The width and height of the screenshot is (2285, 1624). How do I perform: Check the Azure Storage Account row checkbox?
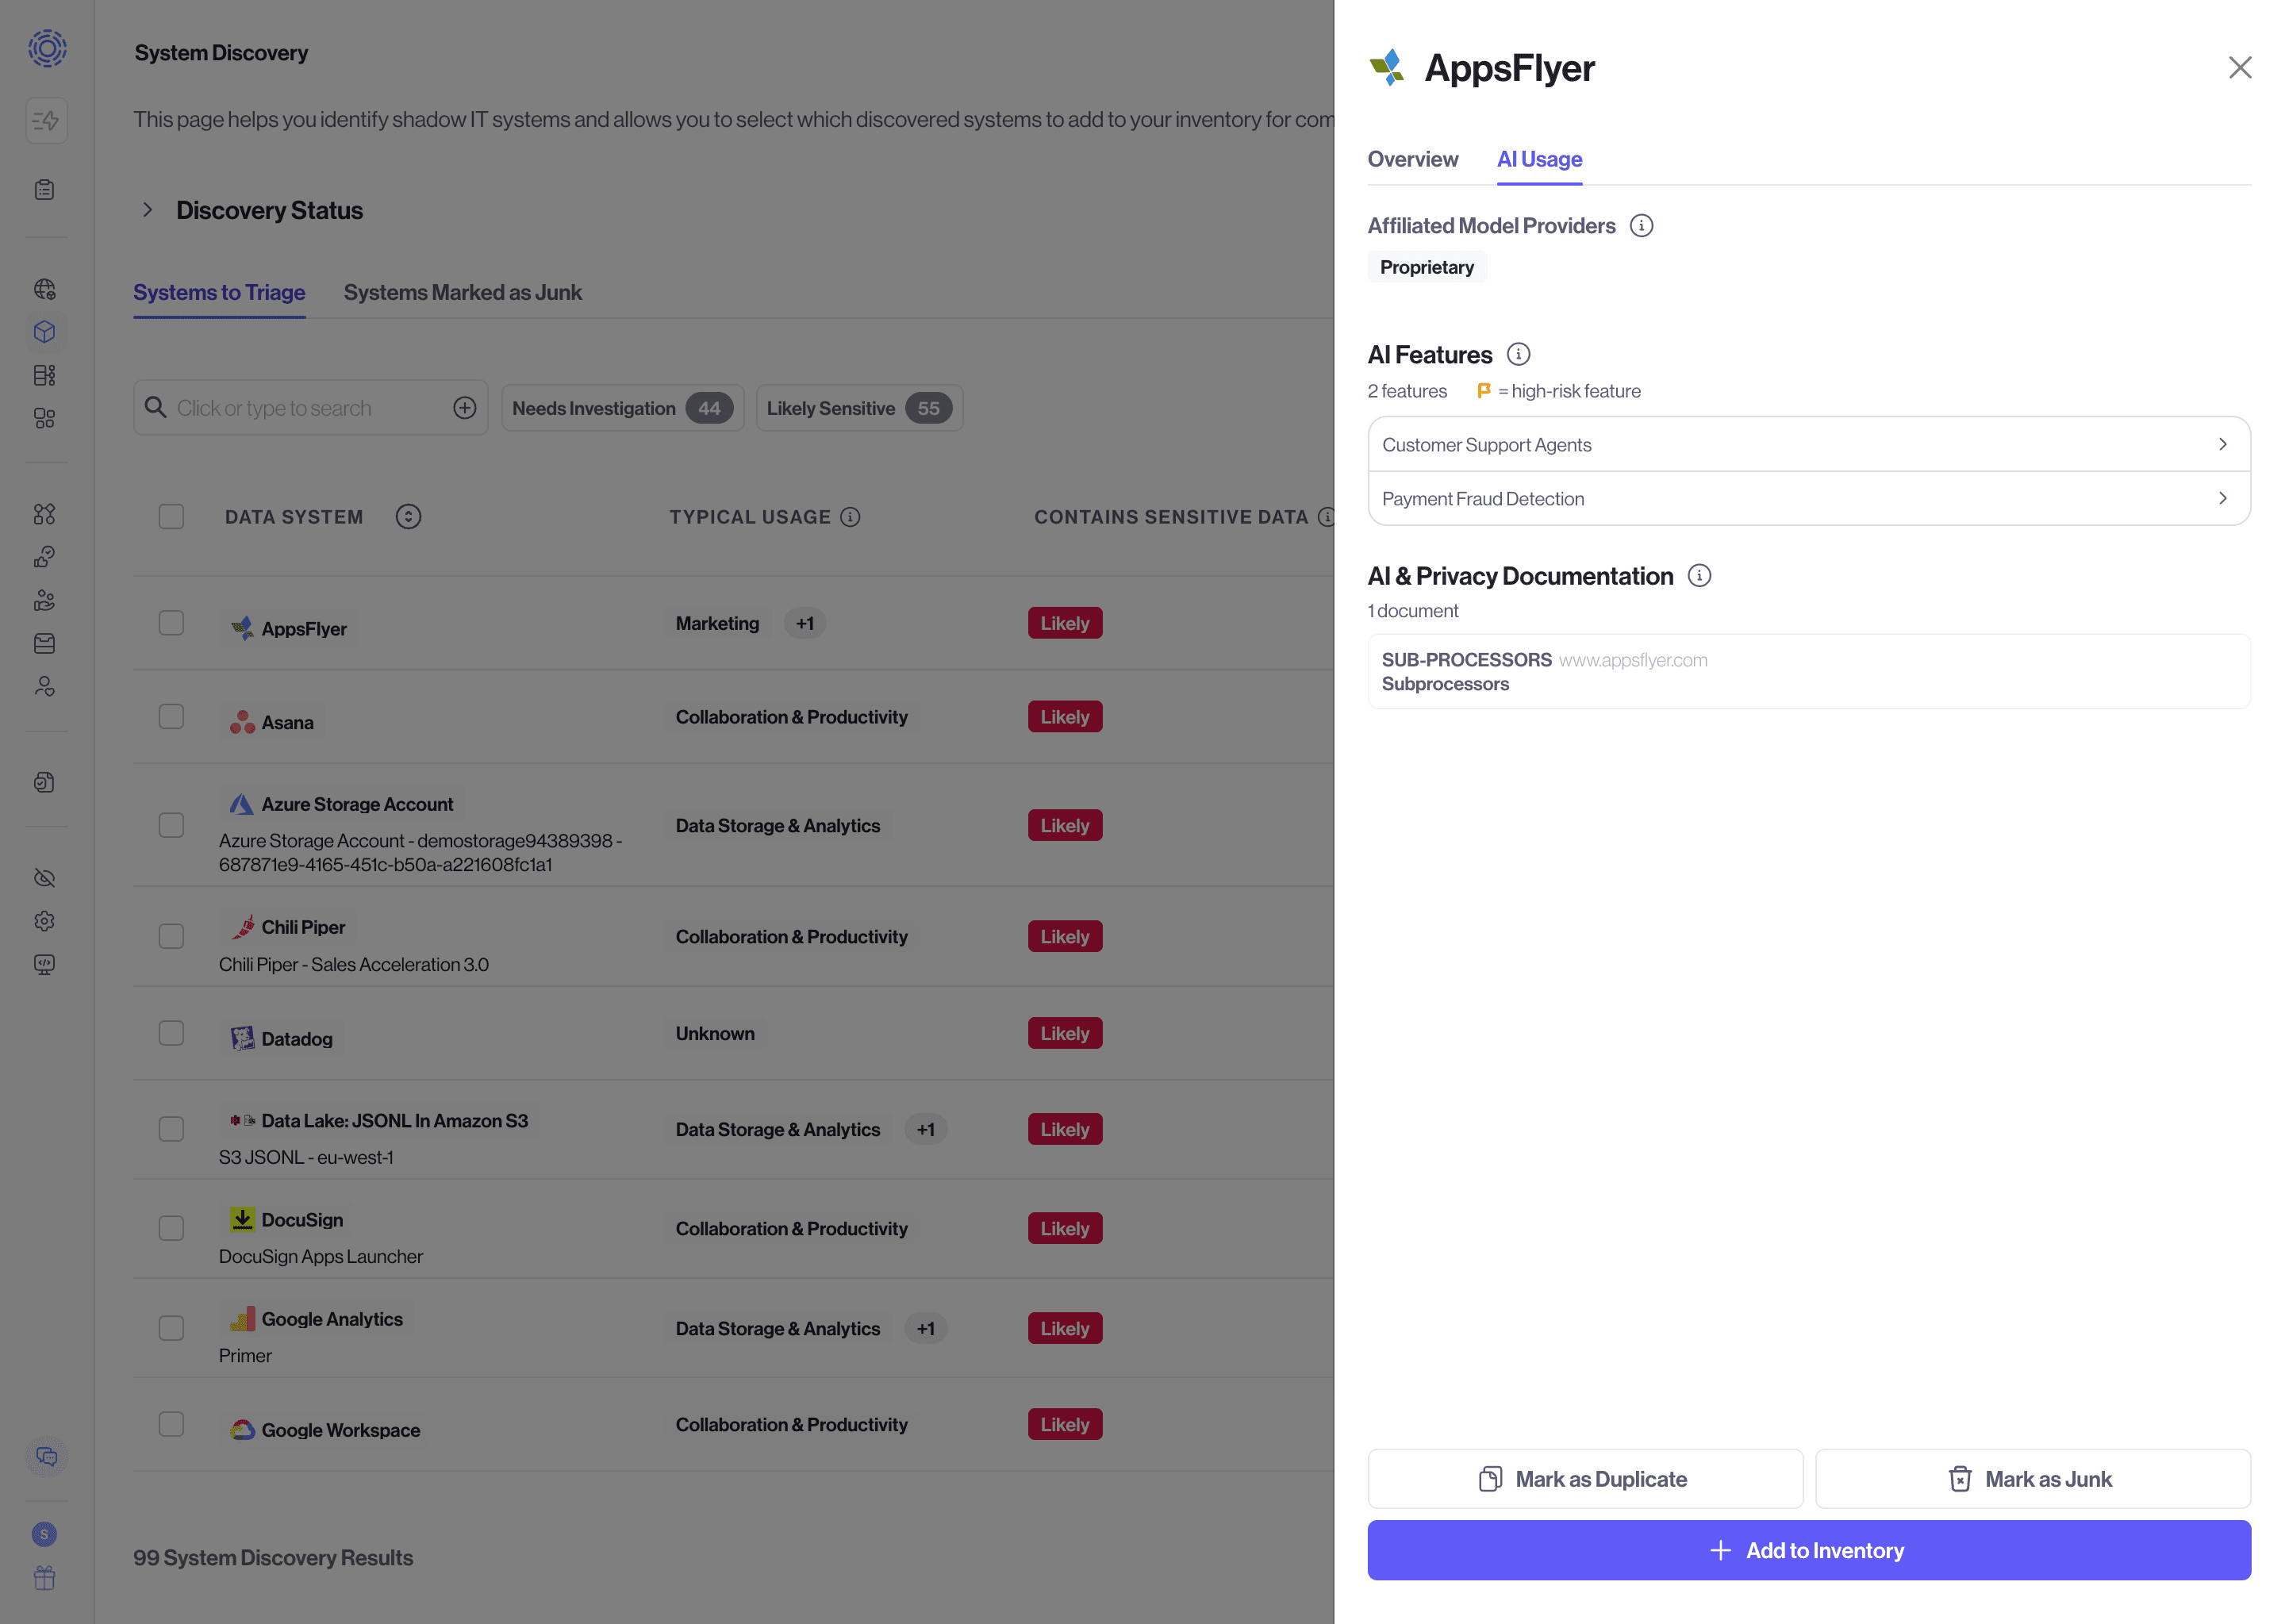(x=171, y=826)
